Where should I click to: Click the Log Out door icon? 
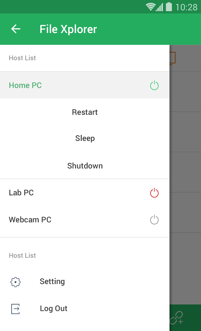click(15, 309)
